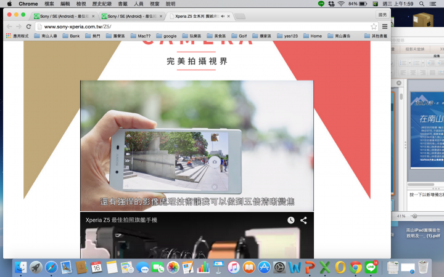
Task: Open the 書籤 menu in the menu bar
Action: coord(123,4)
